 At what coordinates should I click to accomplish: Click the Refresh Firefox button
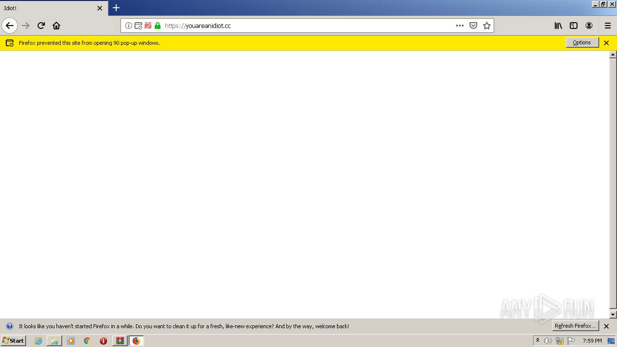point(575,326)
